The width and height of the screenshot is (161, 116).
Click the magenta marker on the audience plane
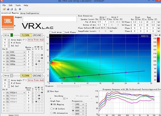pos(126,72)
